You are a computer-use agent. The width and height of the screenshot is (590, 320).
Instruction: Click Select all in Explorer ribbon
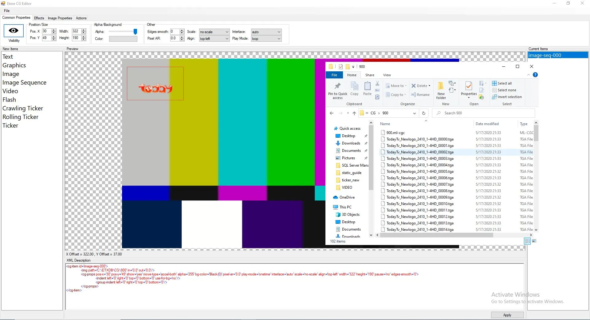coord(504,83)
